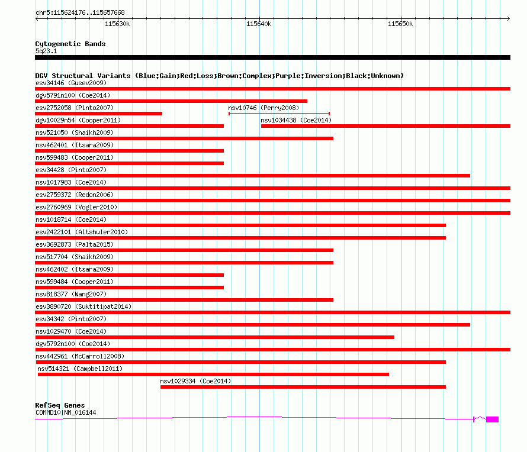
Task: Open nsv462402 (Itsara2009) label
Action: pyautogui.click(x=75, y=269)
